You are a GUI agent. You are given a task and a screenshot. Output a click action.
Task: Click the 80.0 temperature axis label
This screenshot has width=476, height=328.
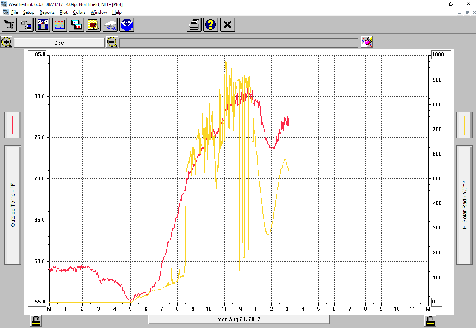pos(40,96)
